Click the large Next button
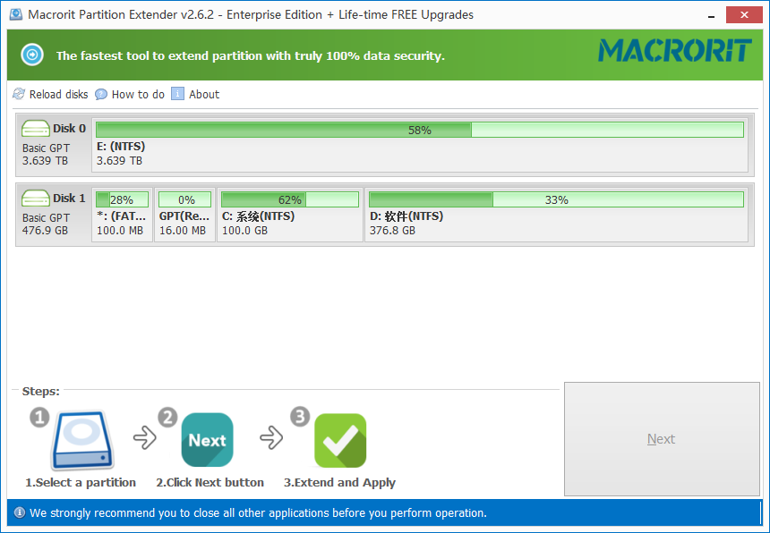Screen dimensions: 770x533 pyautogui.click(x=662, y=439)
